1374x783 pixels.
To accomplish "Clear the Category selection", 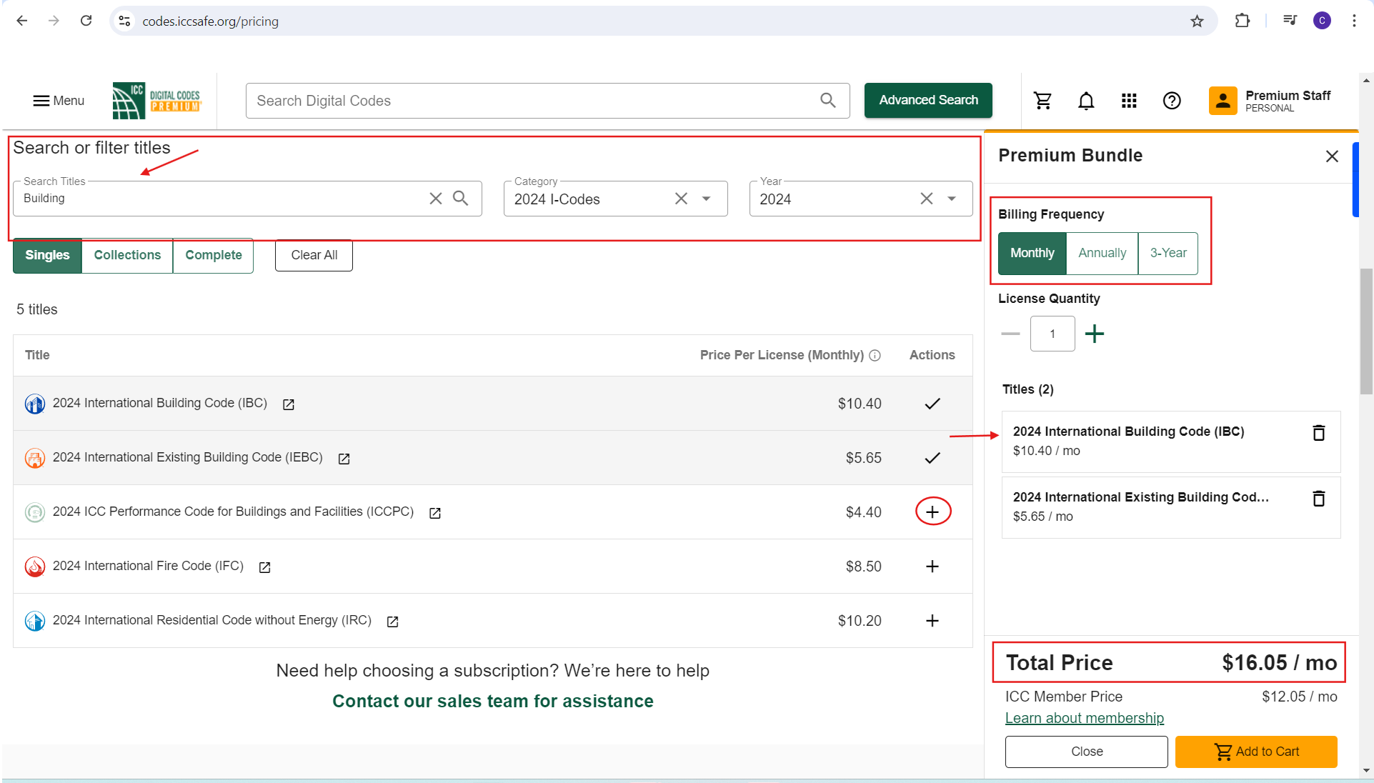I will click(x=681, y=199).
